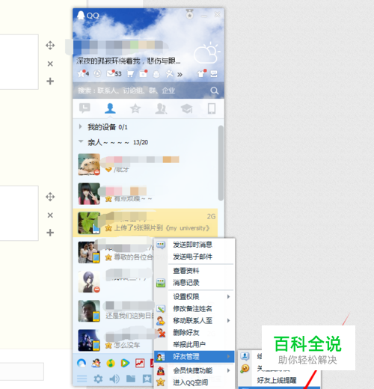Viewport: 374px width, 389px height.
Task: Select 好友上线提醒 in submenu
Action: [x=277, y=380]
